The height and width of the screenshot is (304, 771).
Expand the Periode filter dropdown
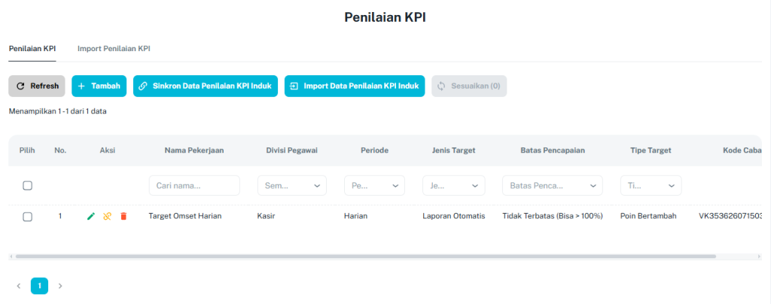tap(375, 186)
